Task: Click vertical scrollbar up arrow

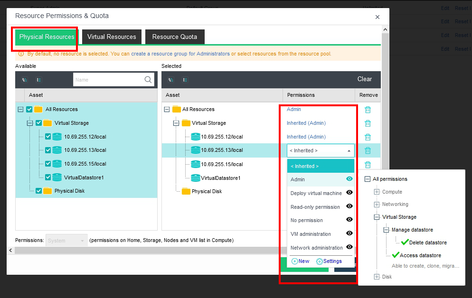Action: (385, 29)
